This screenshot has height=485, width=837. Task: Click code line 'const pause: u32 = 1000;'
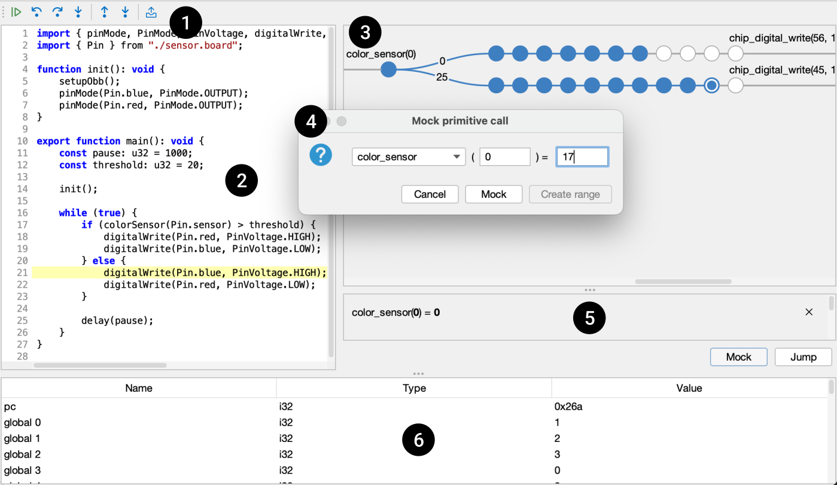click(126, 153)
